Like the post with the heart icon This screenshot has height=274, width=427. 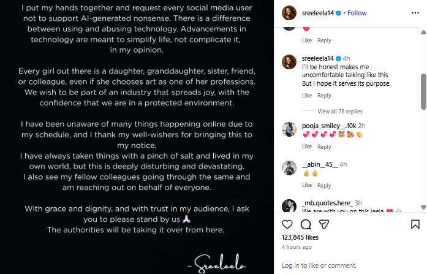coord(289,224)
